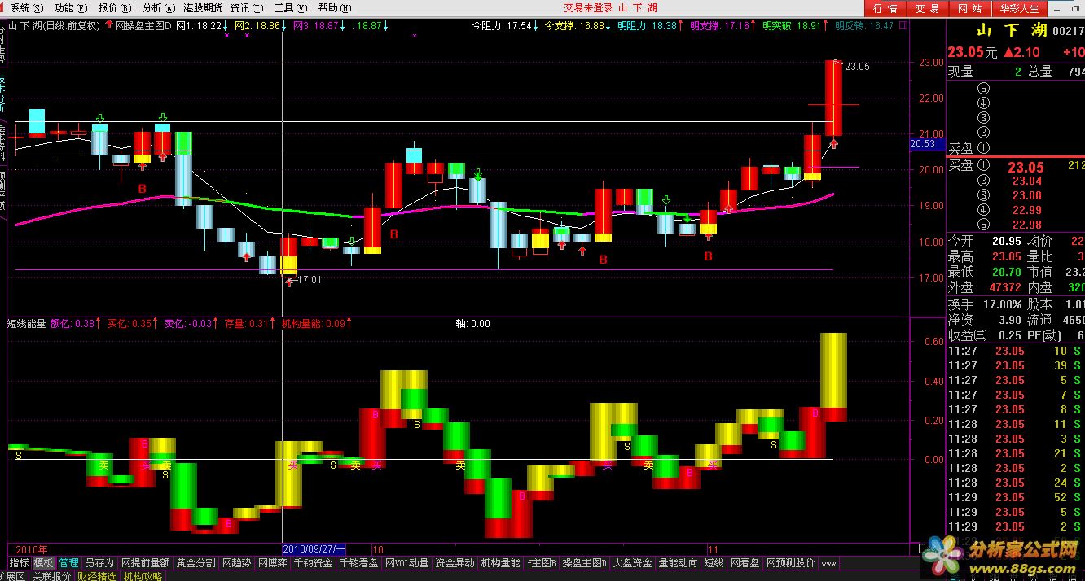Select the last tall red candlestick at 23.05
The height and width of the screenshot is (581, 1085).
coord(833,98)
